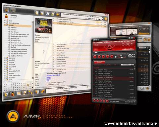Click The Logical Song UK Single album link

[53, 75]
